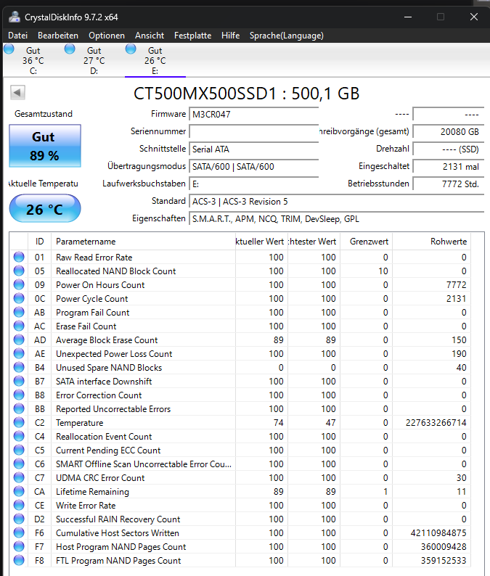Click the Firmware field M3CR047

pos(253,114)
